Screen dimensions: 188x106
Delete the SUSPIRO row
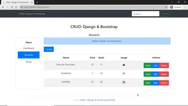(164, 83)
